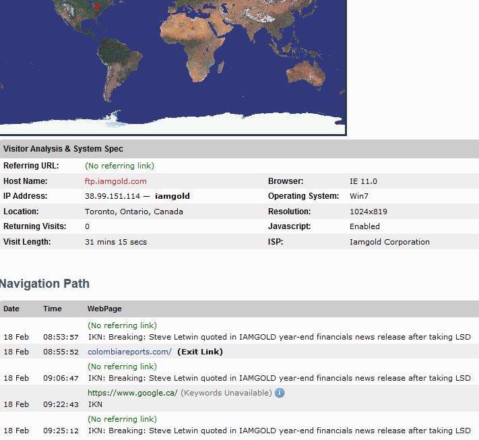Open the https://www.google.ca/ referrer link
The width and height of the screenshot is (479, 440).
pyautogui.click(x=133, y=393)
